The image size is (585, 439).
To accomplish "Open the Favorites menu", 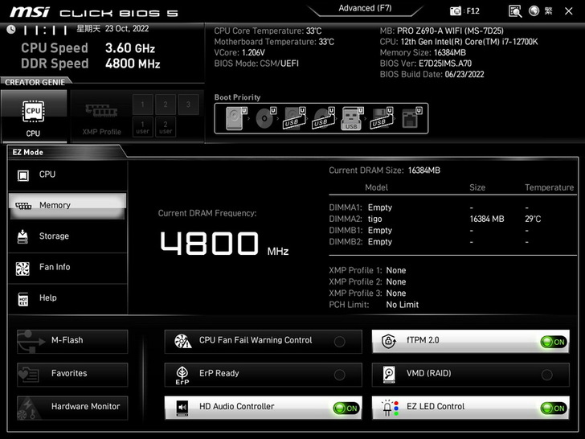I will click(x=72, y=375).
